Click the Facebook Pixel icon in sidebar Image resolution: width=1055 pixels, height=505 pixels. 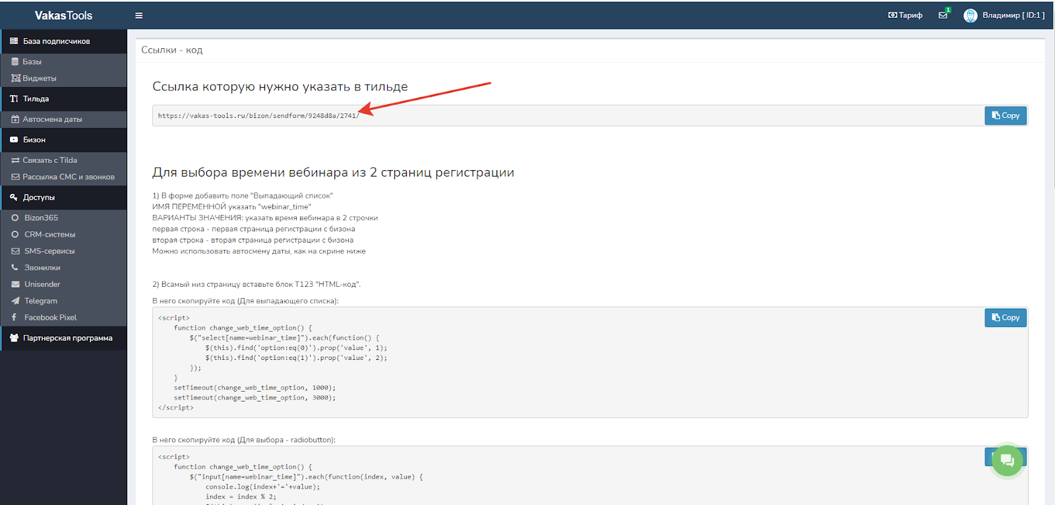(x=15, y=317)
